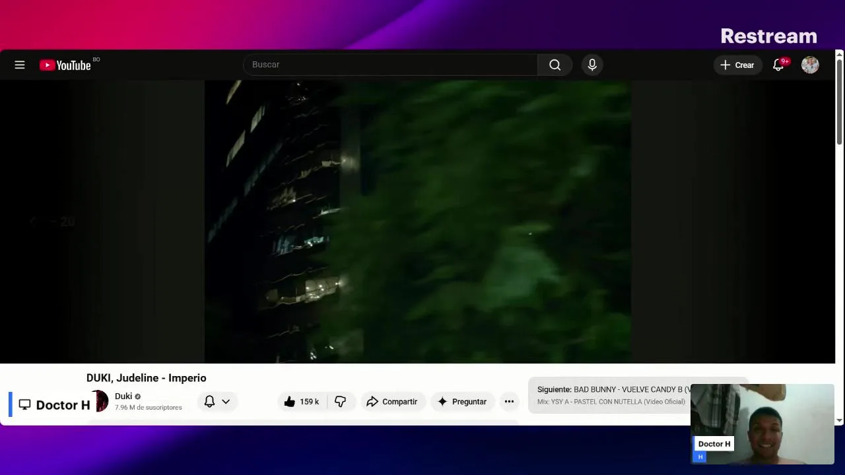845x475 pixels.
Task: Open the Preguntar AI button
Action: point(462,402)
